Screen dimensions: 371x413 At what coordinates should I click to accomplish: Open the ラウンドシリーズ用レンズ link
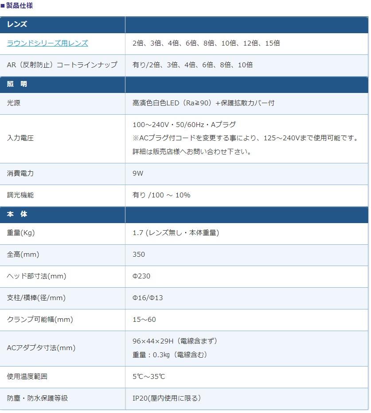47,43
